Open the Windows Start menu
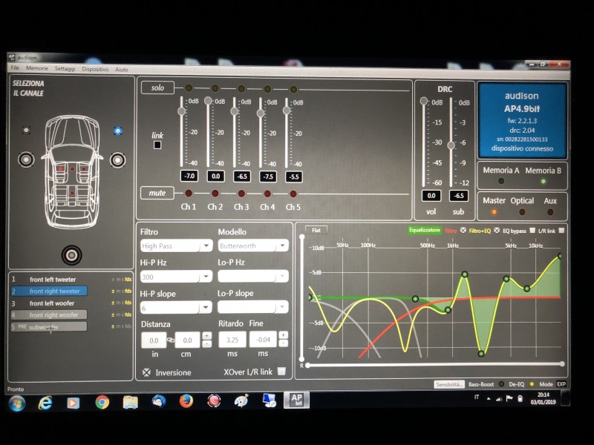 point(17,403)
